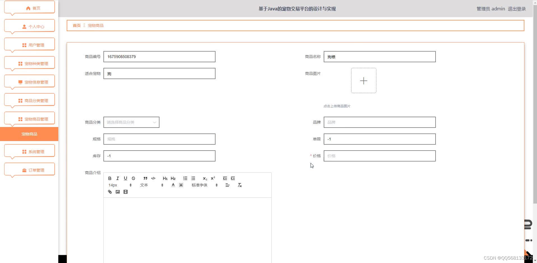This screenshot has height=263, width=537.
Task: Click the page vertical scrollbar
Action: tap(535, 104)
